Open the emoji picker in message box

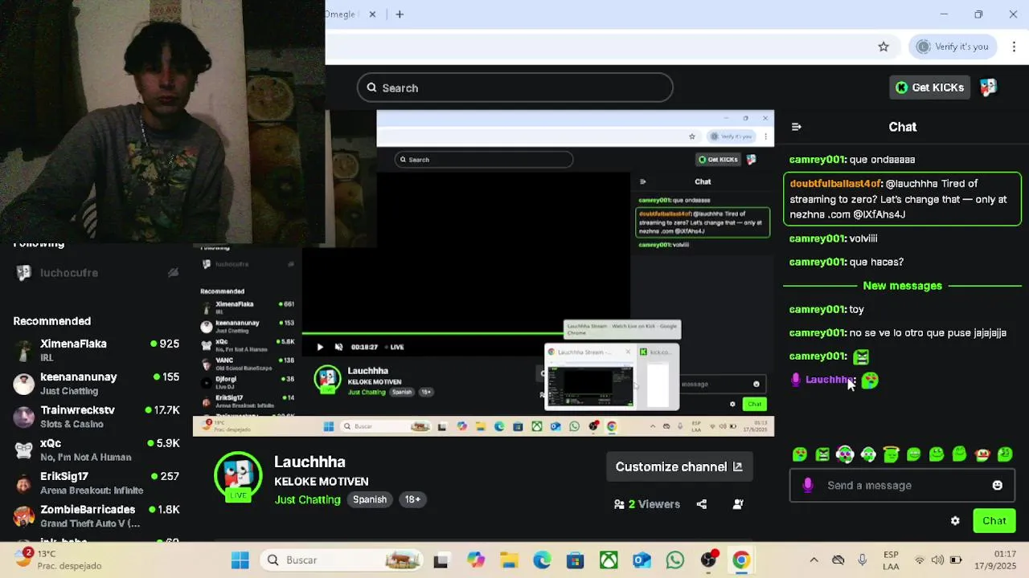coord(997,485)
